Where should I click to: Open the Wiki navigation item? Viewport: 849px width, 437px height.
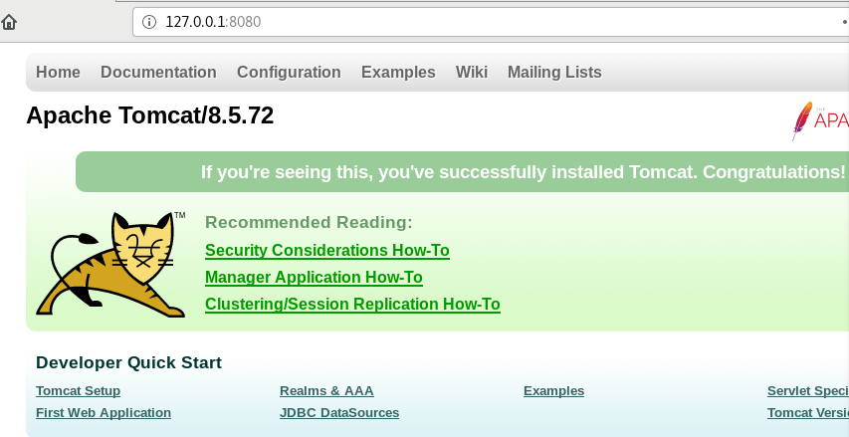point(471,72)
